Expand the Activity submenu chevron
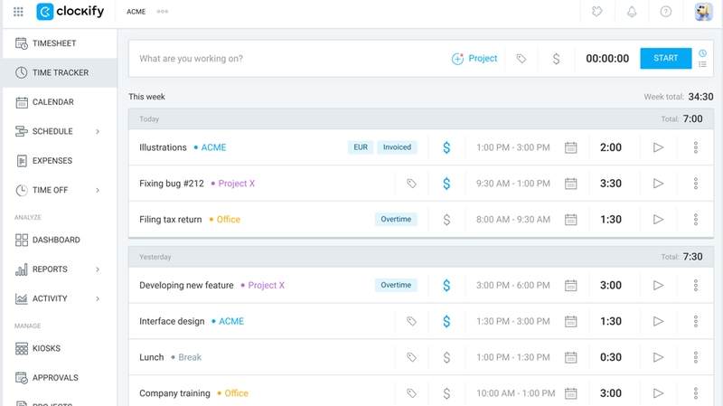The height and width of the screenshot is (406, 723). [x=98, y=298]
